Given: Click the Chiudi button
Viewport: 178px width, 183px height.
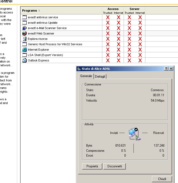Looking at the screenshot, I should (x=162, y=179).
